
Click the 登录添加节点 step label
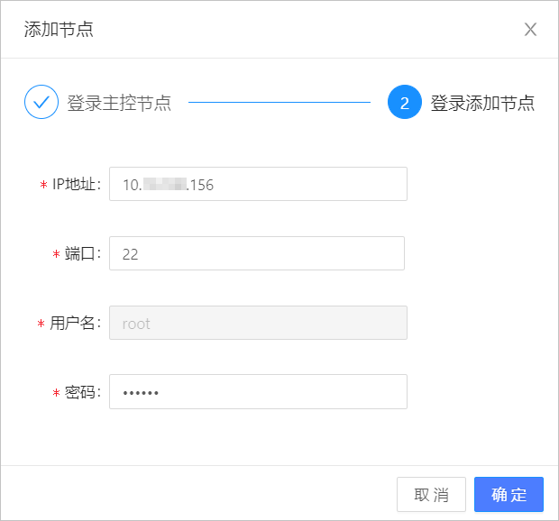tap(482, 103)
